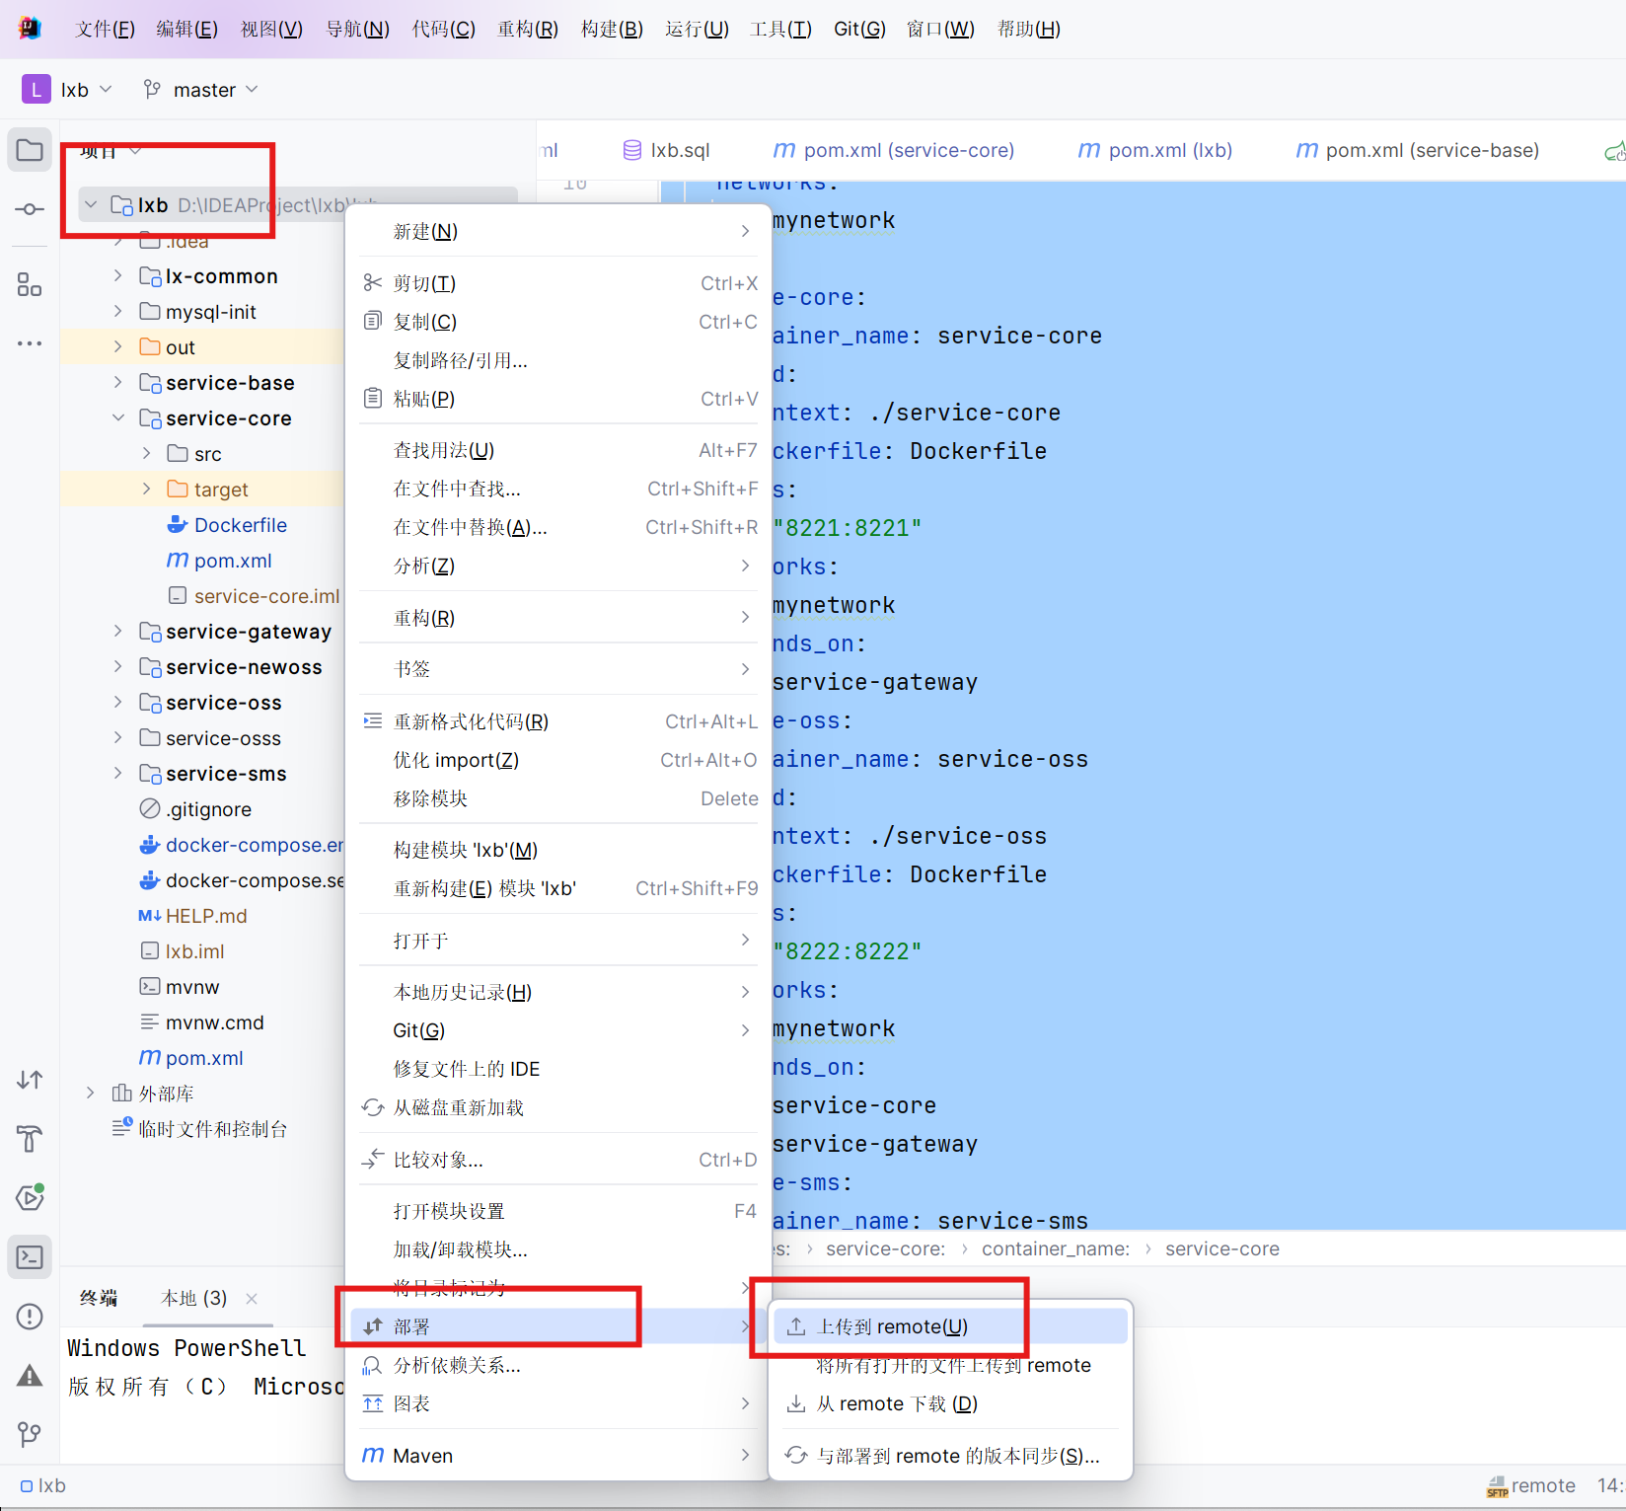Choose 上传到 remote(U) in submenu
This screenshot has height=1511, width=1626.
(x=950, y=1326)
